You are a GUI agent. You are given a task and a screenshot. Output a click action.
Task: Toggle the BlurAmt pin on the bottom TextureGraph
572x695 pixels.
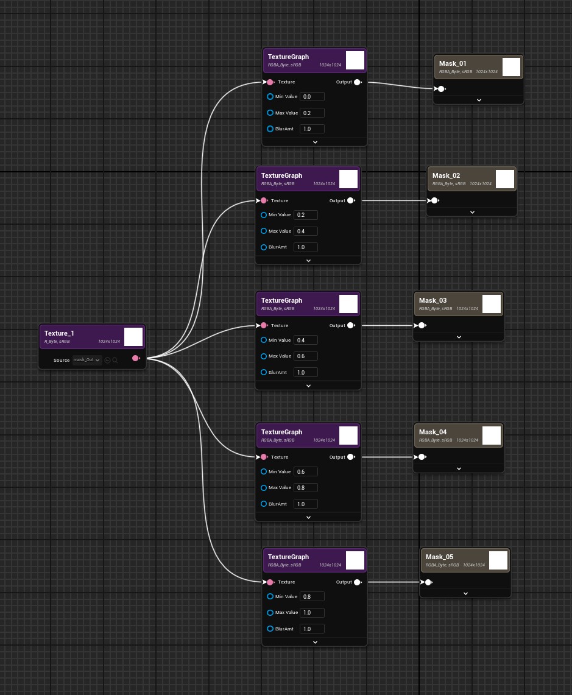pos(270,629)
